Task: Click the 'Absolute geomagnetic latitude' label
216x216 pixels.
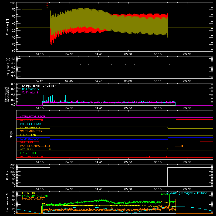Action: [x=187, y=193]
